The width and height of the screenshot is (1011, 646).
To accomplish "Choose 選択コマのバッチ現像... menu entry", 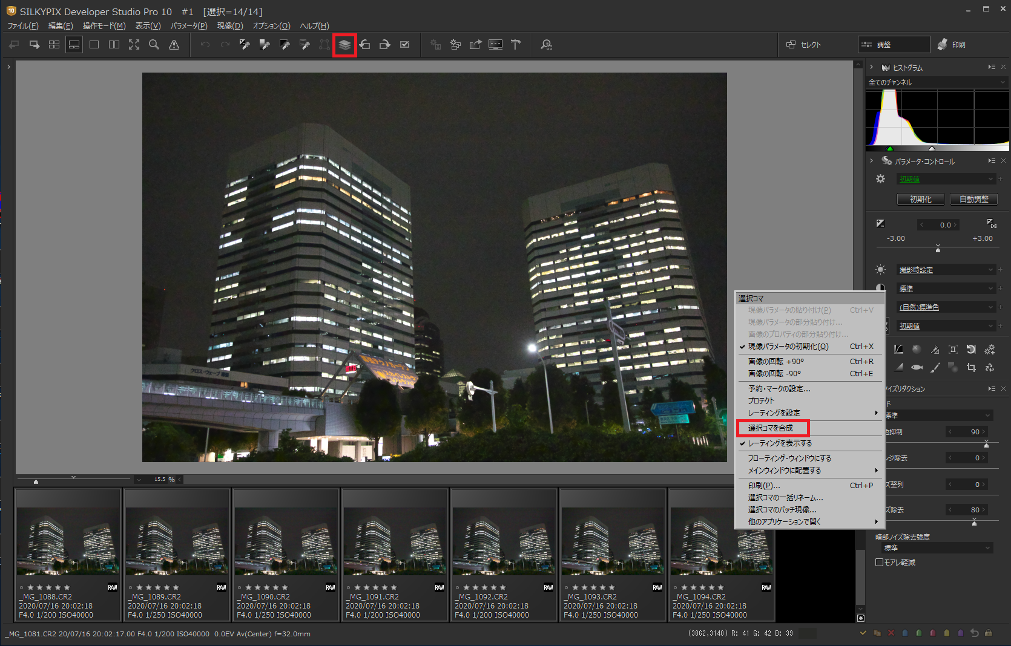I will pos(809,510).
